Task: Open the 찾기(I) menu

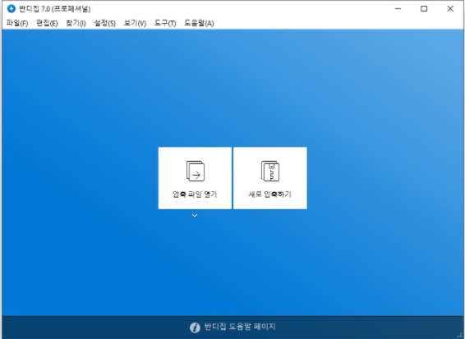Action: pos(76,23)
